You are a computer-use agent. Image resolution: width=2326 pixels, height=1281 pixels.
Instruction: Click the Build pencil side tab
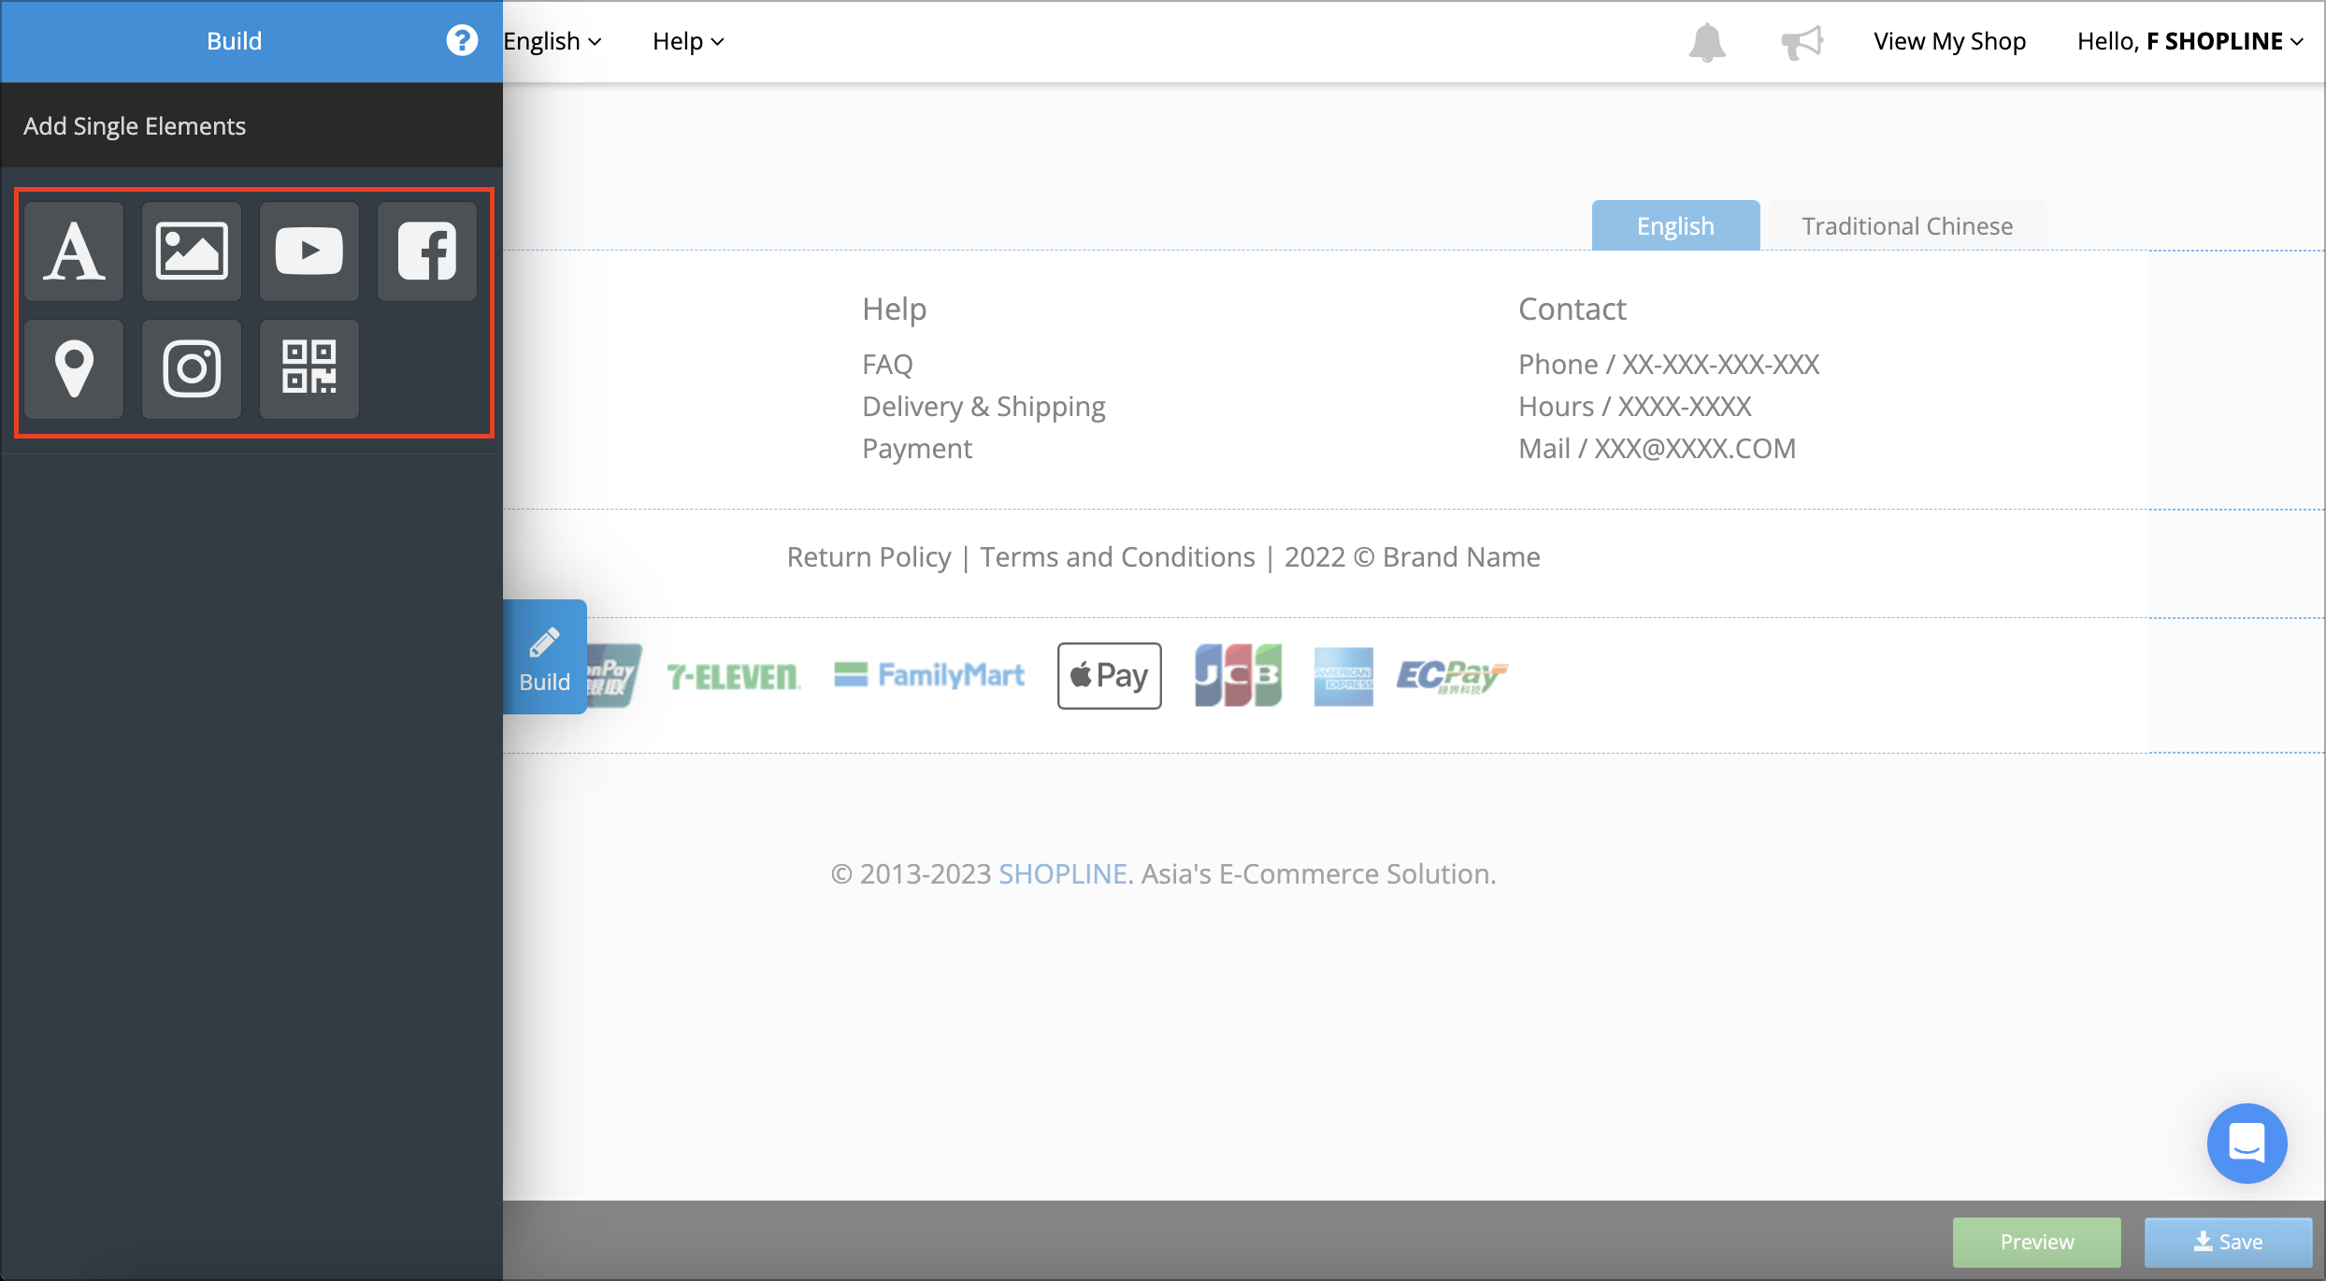pyautogui.click(x=545, y=657)
